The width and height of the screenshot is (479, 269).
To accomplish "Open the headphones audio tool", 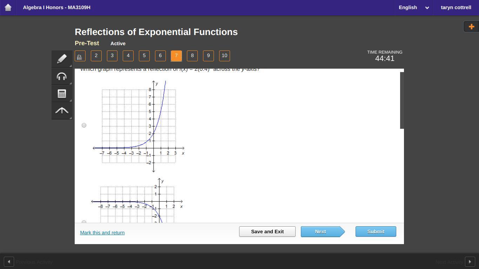I will (x=62, y=76).
